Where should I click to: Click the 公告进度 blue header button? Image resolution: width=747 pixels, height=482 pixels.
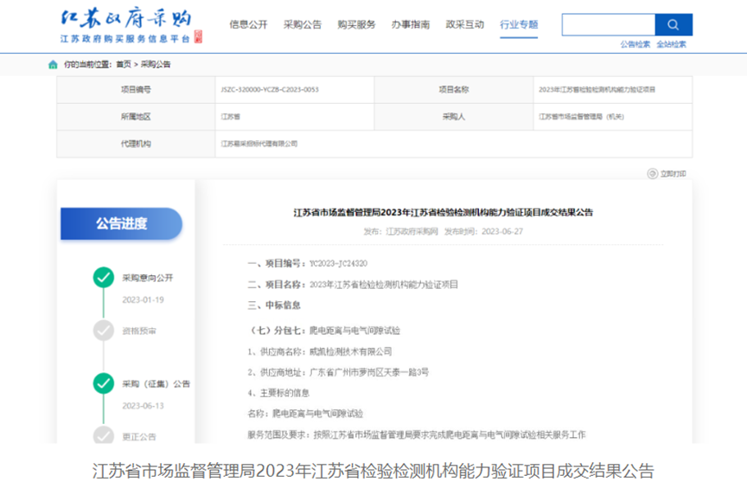point(121,223)
